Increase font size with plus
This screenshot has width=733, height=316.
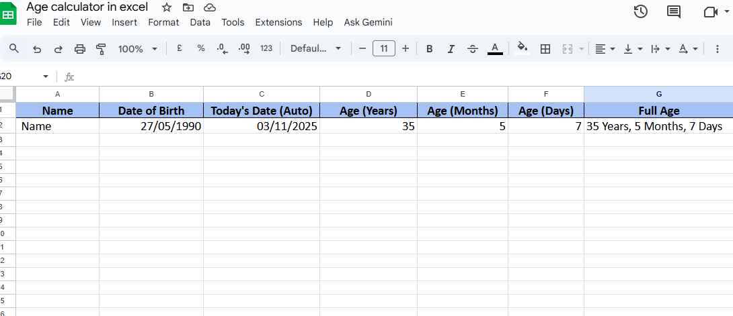(406, 48)
